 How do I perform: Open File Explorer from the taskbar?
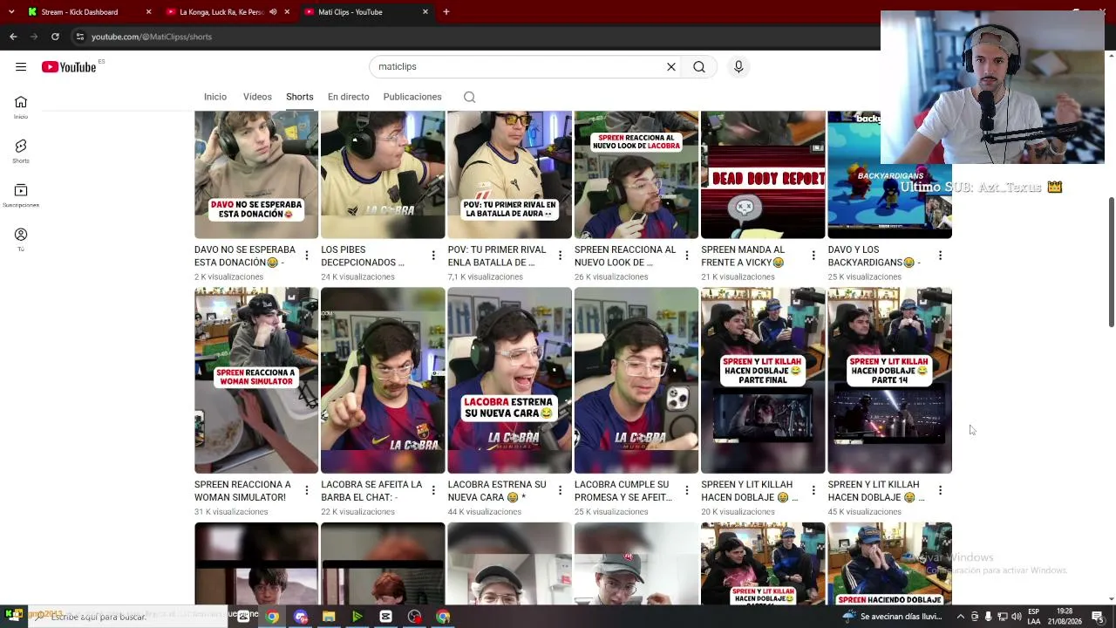click(x=329, y=617)
